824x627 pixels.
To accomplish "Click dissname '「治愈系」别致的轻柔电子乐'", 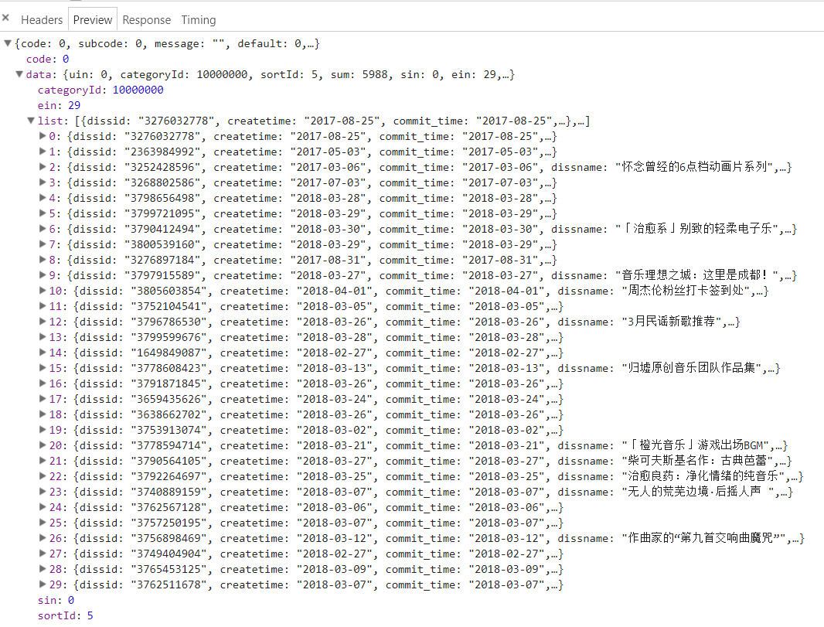I will 696,229.
